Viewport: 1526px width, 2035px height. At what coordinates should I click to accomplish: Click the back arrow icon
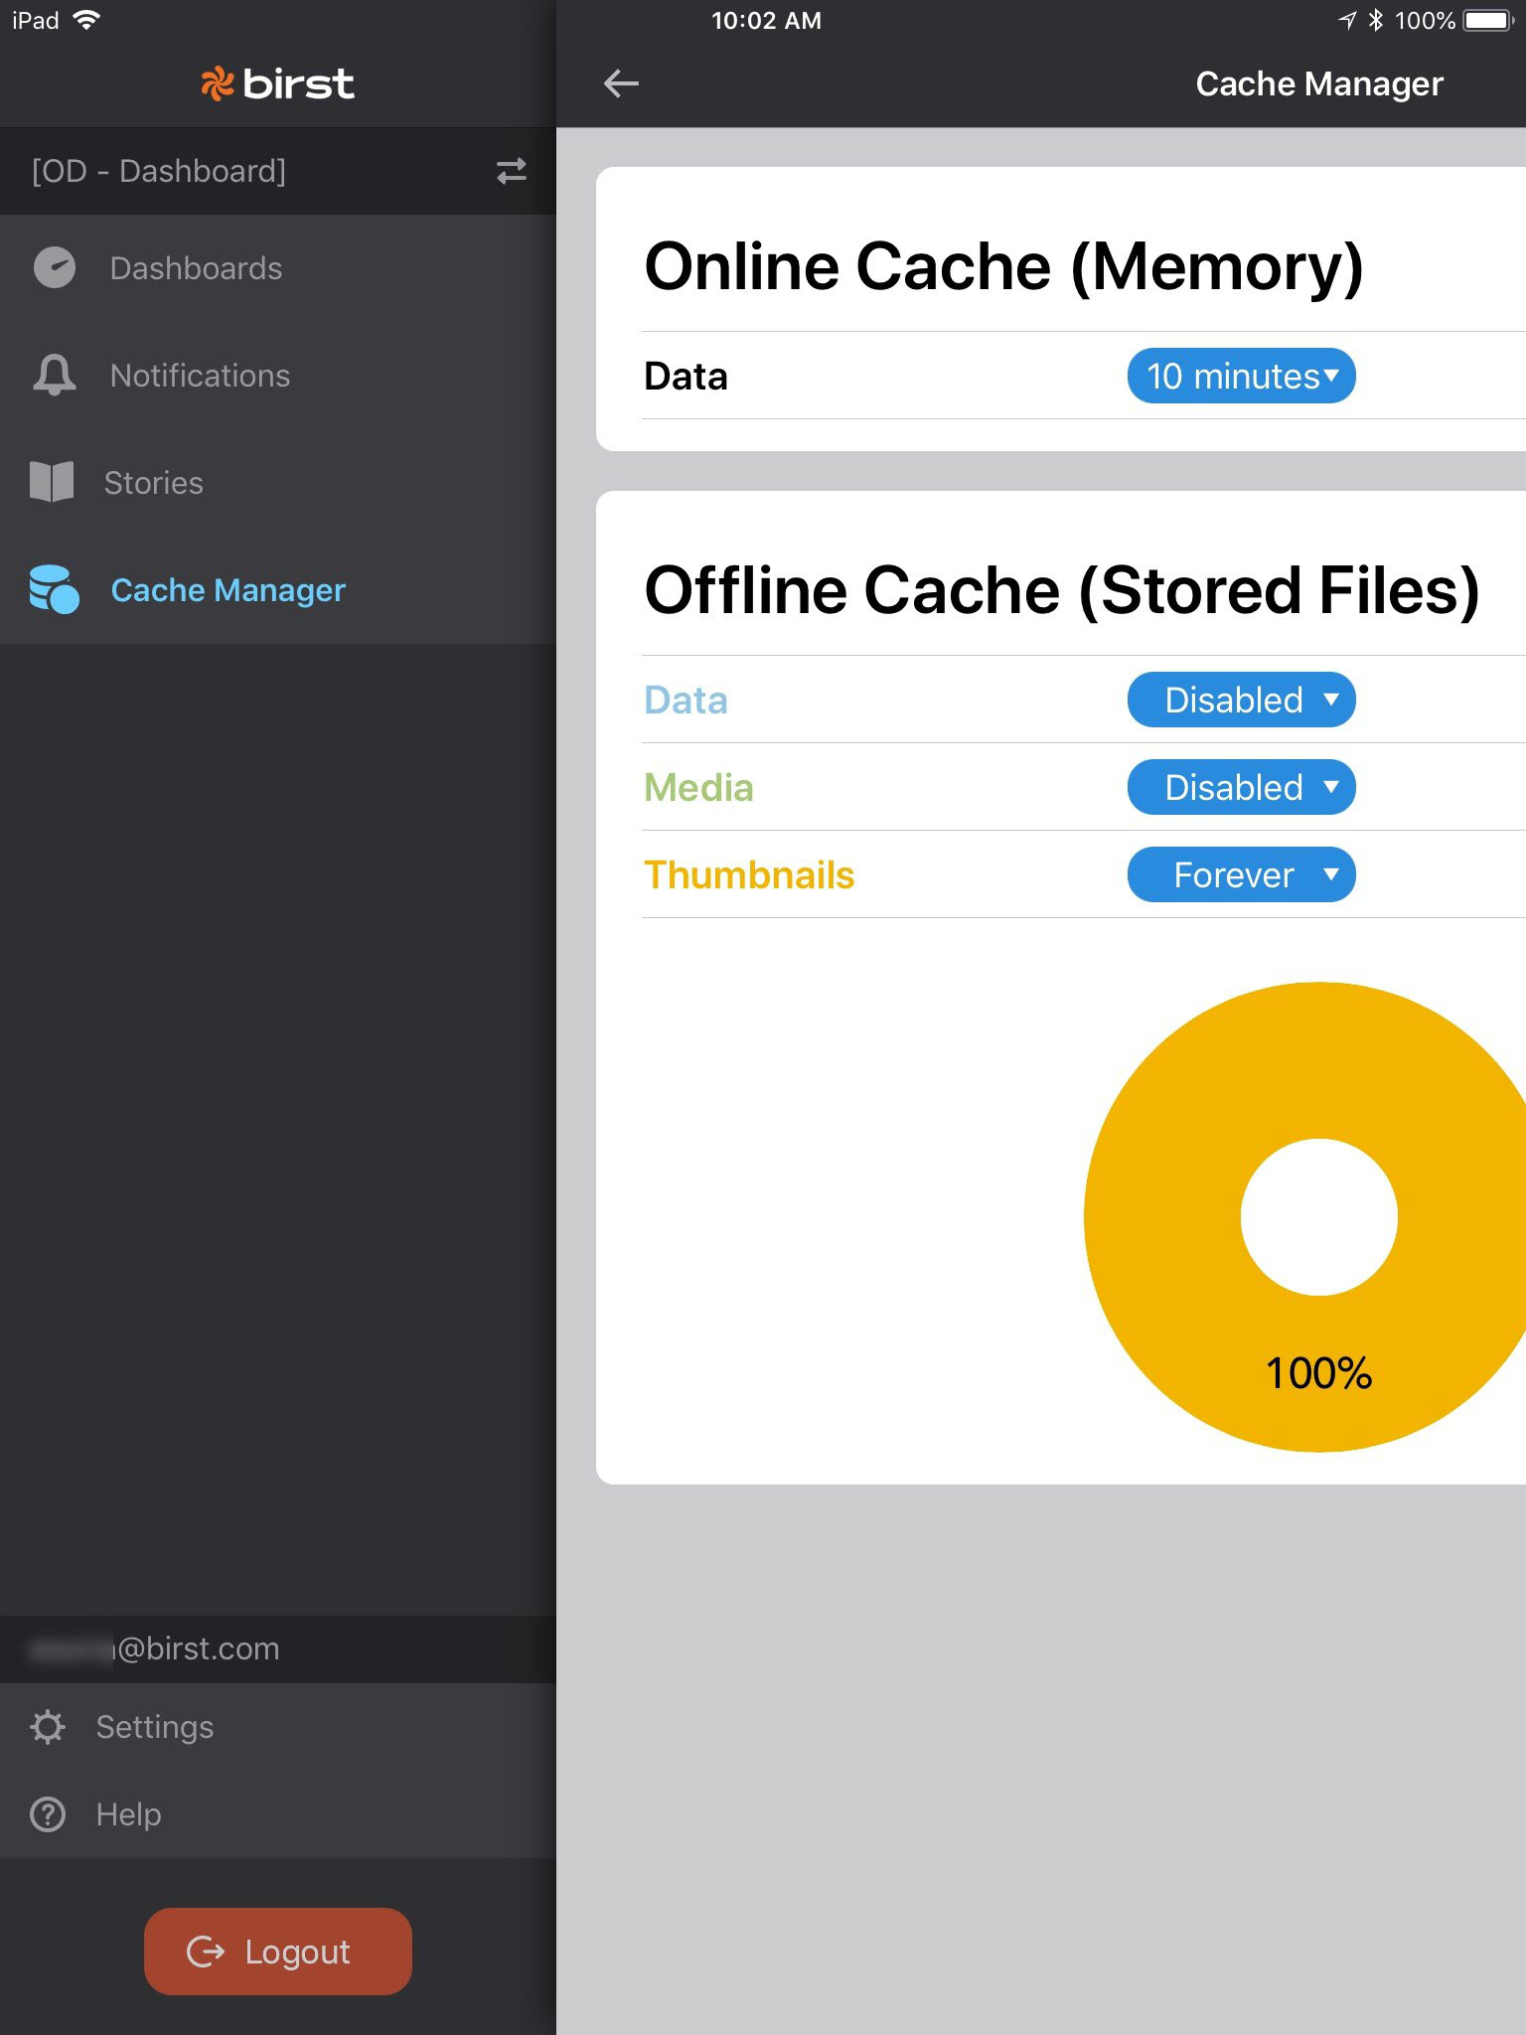click(621, 83)
